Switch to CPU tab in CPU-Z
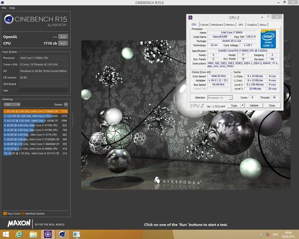Viewport: 299px width, 239px height. 194,25
